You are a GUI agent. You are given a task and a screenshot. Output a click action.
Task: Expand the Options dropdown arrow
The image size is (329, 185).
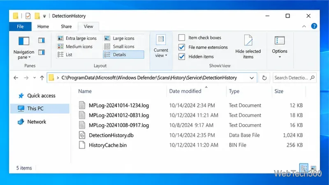point(280,57)
